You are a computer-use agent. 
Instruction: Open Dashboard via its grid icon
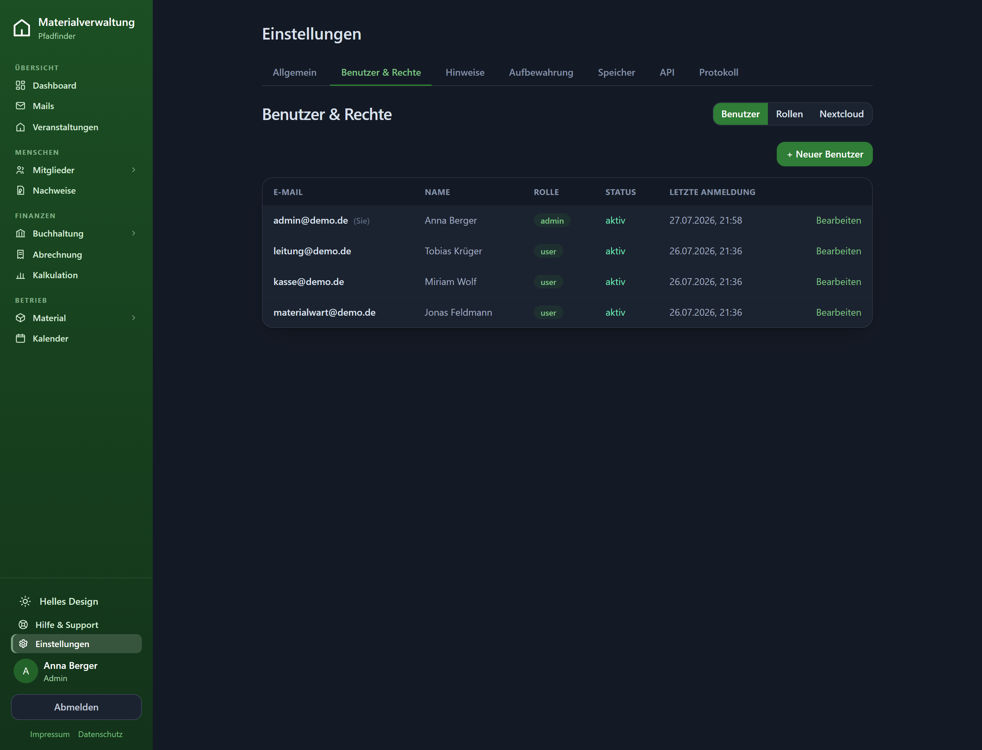[x=20, y=85]
